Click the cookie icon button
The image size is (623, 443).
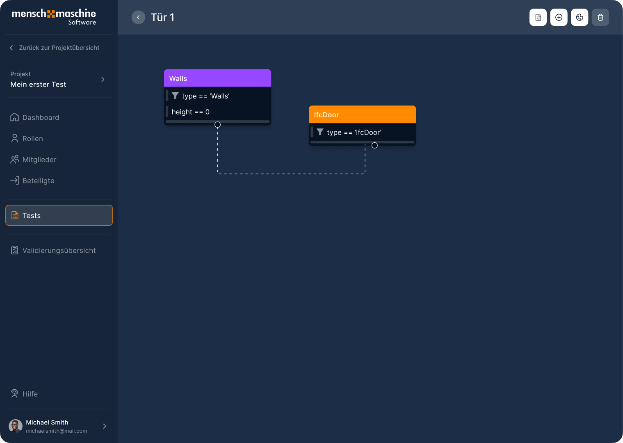point(580,17)
